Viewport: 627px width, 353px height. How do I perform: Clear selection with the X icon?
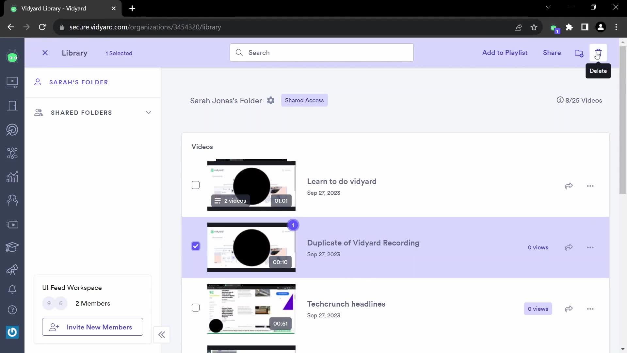coord(45,53)
